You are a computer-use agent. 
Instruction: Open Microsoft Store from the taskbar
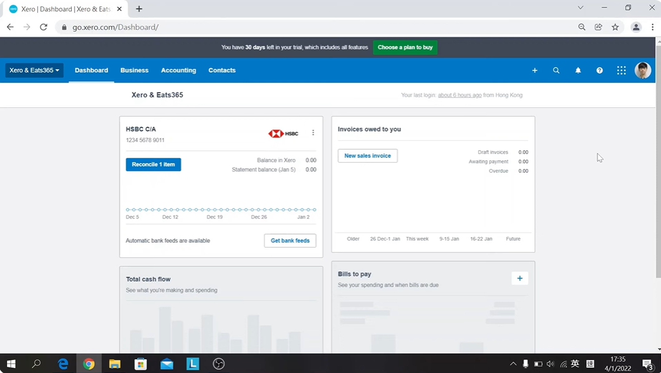point(140,364)
